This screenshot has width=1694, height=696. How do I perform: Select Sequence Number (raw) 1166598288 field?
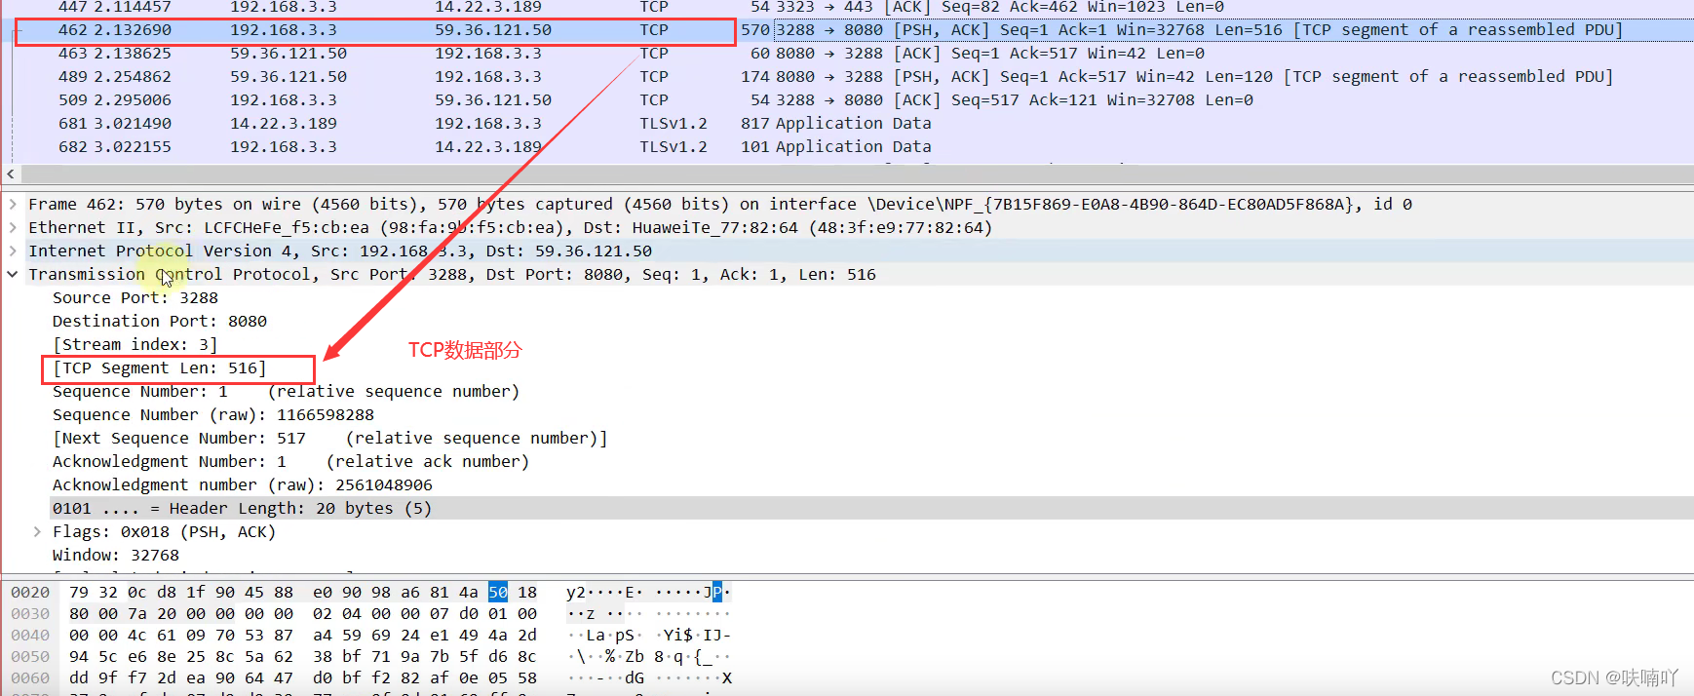tap(213, 414)
